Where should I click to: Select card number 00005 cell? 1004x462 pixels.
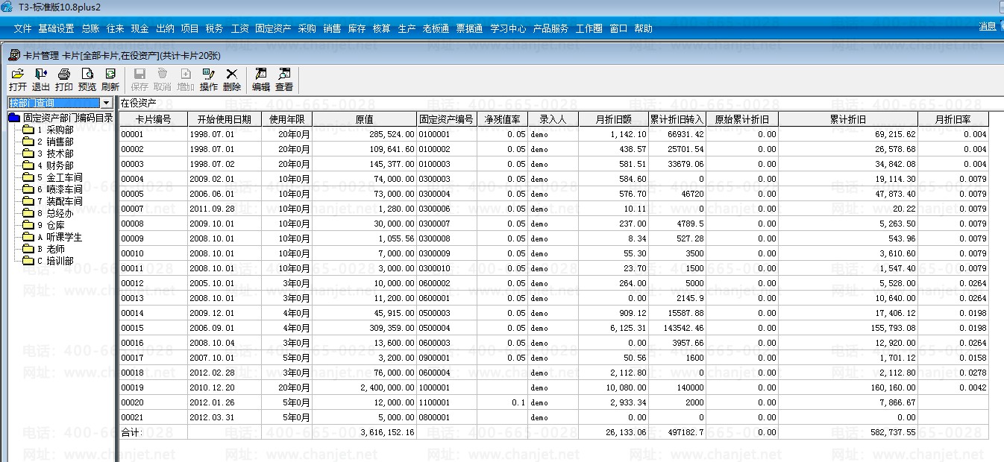coord(153,194)
